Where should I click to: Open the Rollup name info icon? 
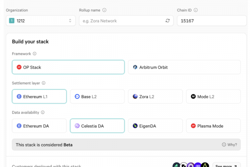click(104, 10)
